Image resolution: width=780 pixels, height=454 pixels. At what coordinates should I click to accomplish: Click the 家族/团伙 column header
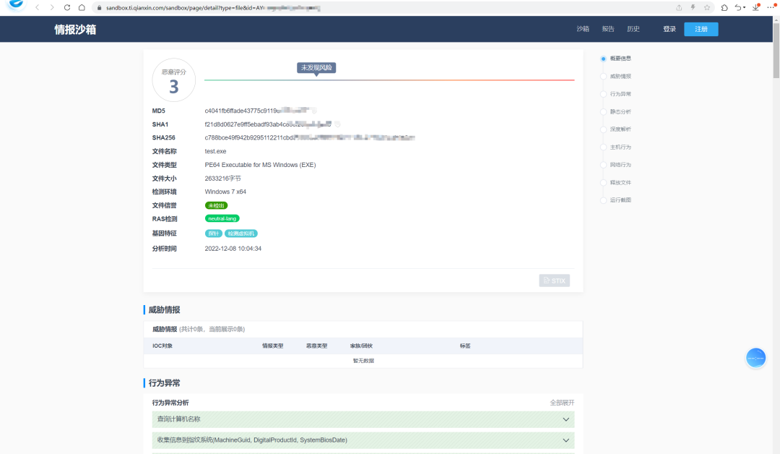[361, 346]
